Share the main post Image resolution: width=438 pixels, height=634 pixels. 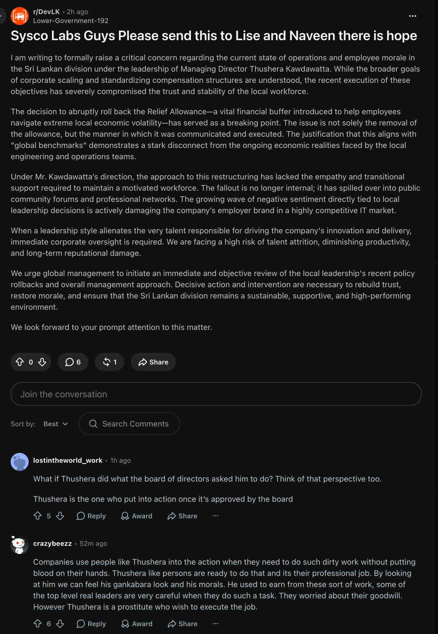[153, 362]
